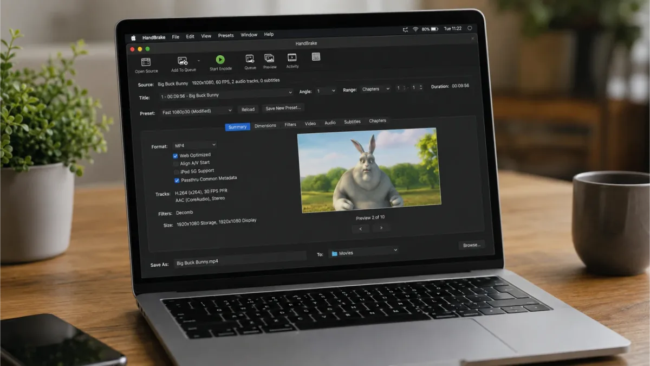Image resolution: width=650 pixels, height=366 pixels.
Task: Click the unlabeled grid icon right of Activity
Action: point(316,56)
